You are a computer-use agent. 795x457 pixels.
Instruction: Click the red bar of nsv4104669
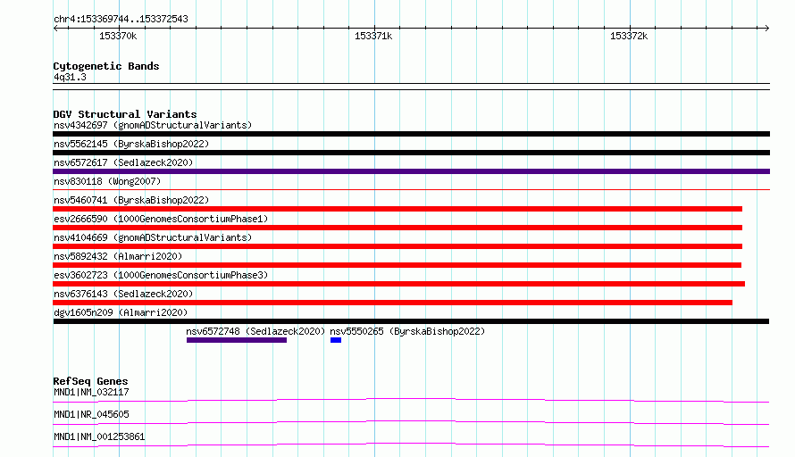point(397,246)
